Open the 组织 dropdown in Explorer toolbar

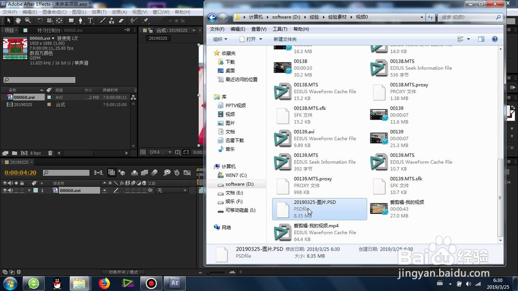coord(220,39)
